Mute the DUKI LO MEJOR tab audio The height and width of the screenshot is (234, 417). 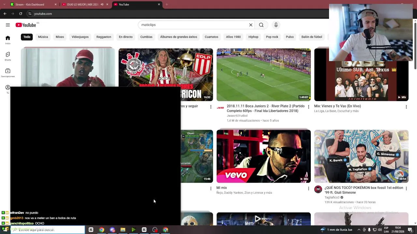102,5
